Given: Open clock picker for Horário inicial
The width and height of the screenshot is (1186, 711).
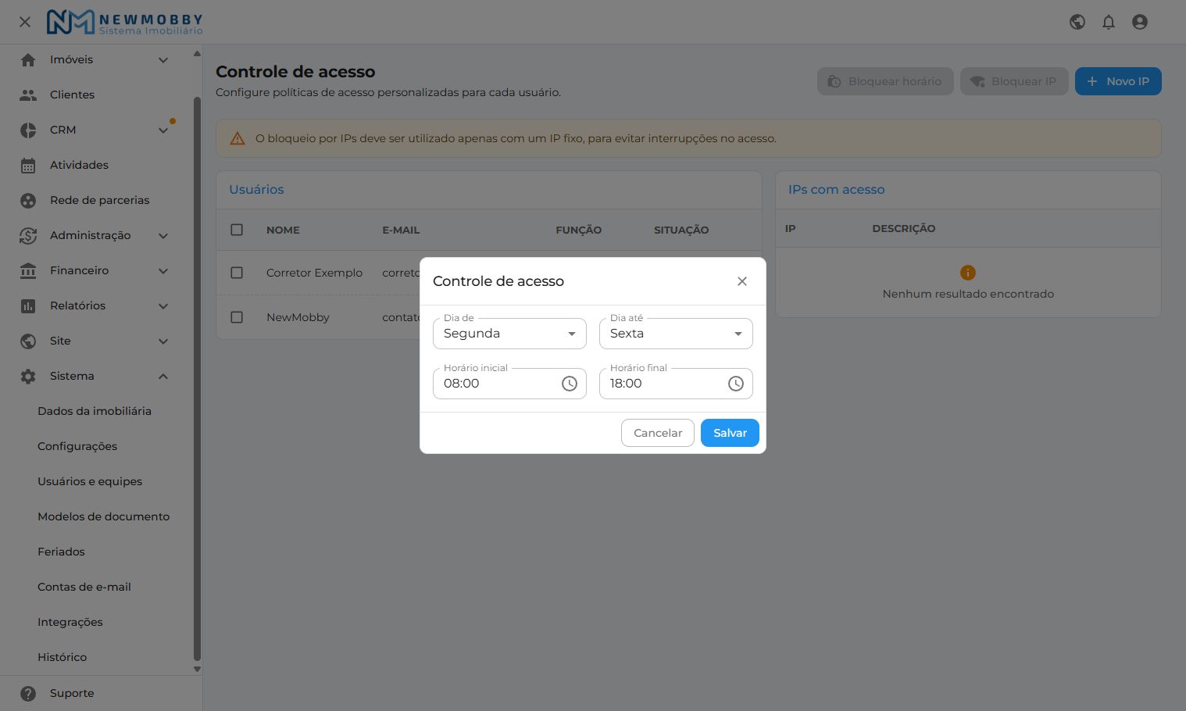Looking at the screenshot, I should click(570, 384).
